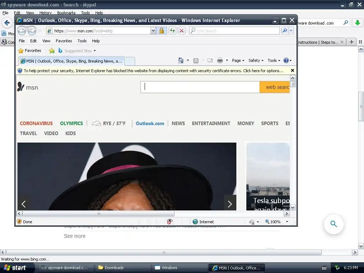
Task: Click the RYE / 37°F weather link
Action: pyautogui.click(x=109, y=123)
